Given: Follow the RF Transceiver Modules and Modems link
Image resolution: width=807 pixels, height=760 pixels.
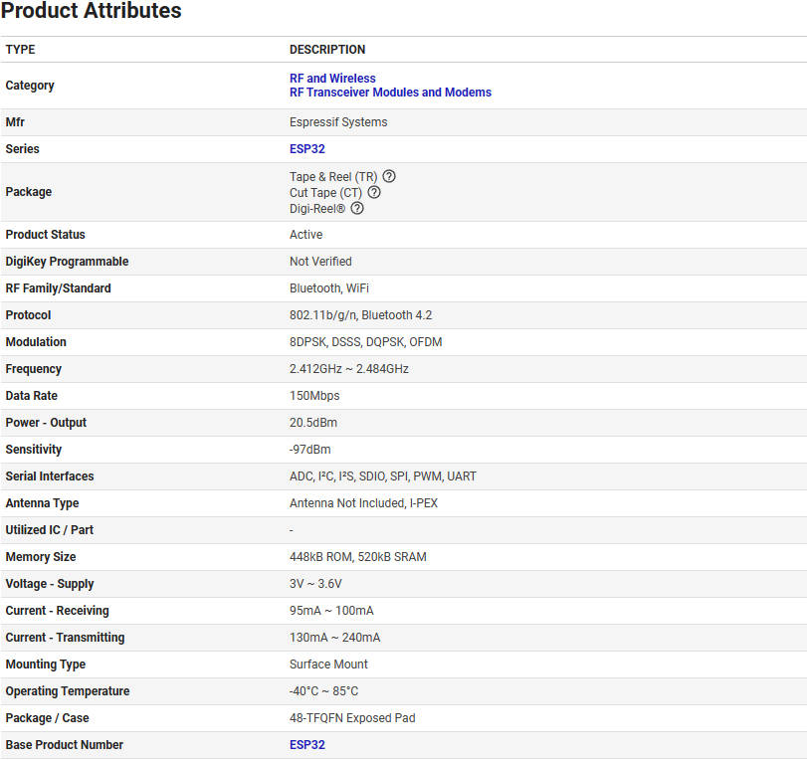Looking at the screenshot, I should pyautogui.click(x=390, y=93).
